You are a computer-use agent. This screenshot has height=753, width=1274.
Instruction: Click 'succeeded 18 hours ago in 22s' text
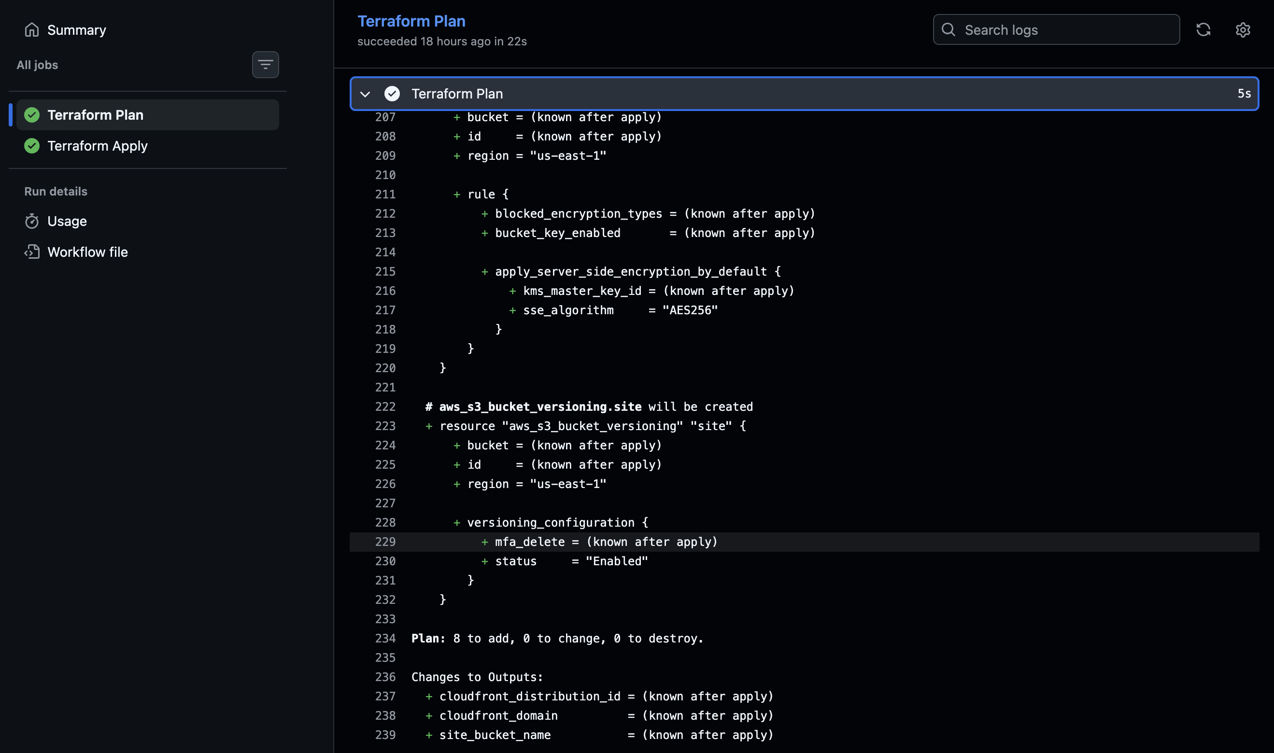coord(442,41)
